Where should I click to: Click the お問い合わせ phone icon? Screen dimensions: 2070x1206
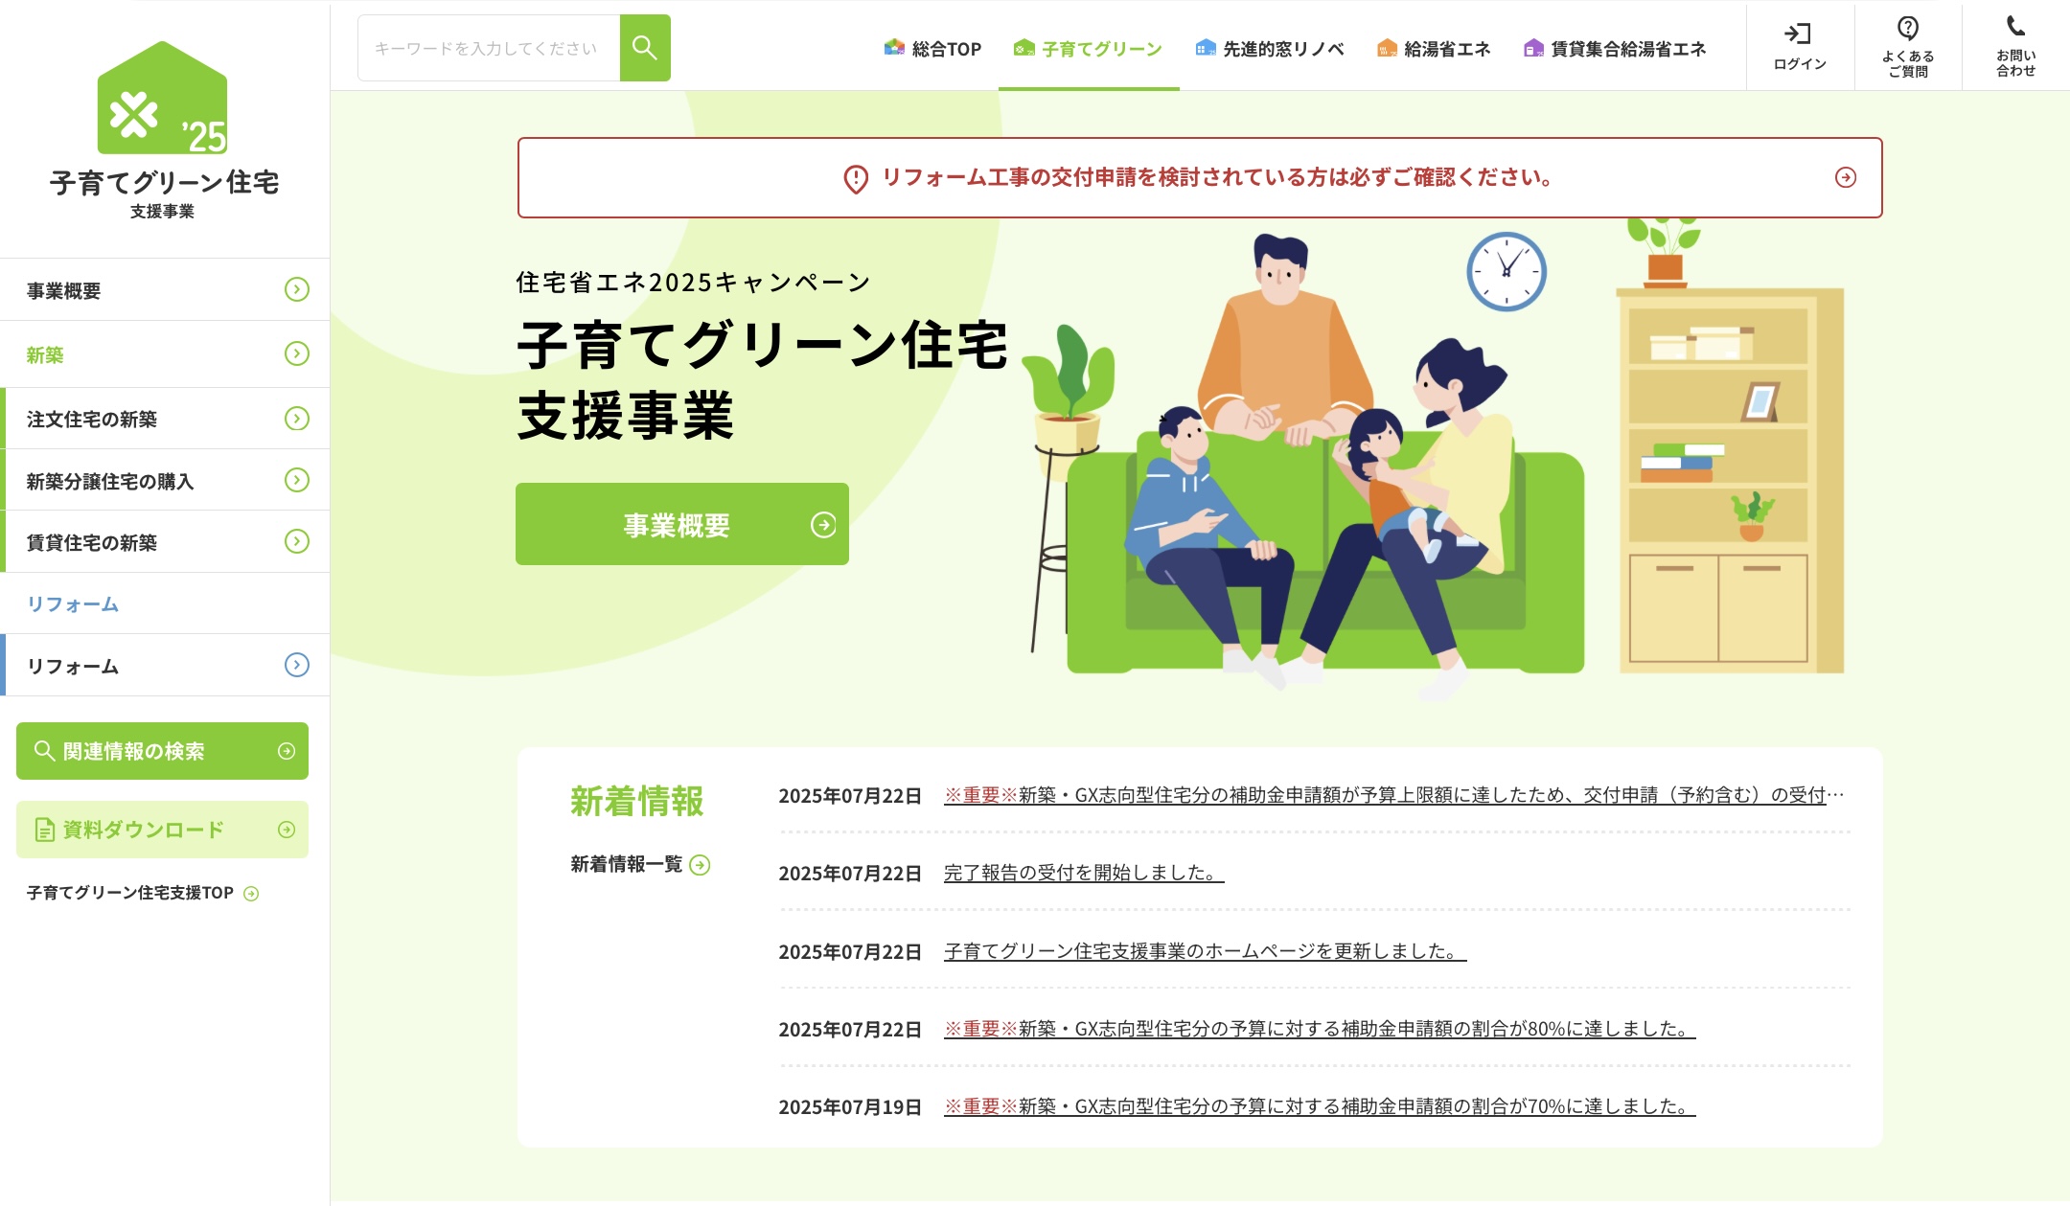pyautogui.click(x=2015, y=27)
